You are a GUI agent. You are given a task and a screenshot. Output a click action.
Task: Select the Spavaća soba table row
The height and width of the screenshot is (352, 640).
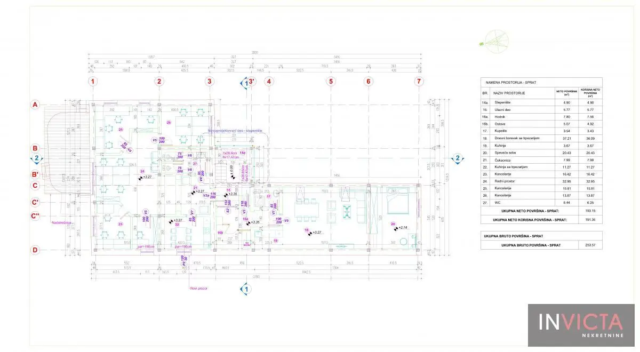[541, 167]
